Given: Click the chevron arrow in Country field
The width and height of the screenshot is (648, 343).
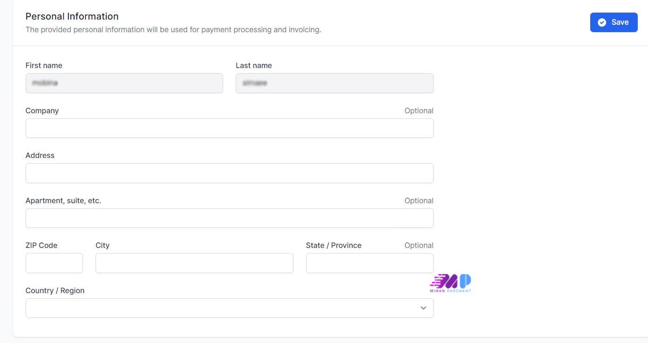Looking at the screenshot, I should (423, 308).
